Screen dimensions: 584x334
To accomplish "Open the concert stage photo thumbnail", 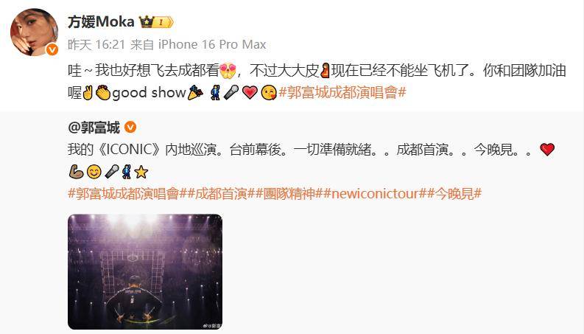I will pos(145,272).
